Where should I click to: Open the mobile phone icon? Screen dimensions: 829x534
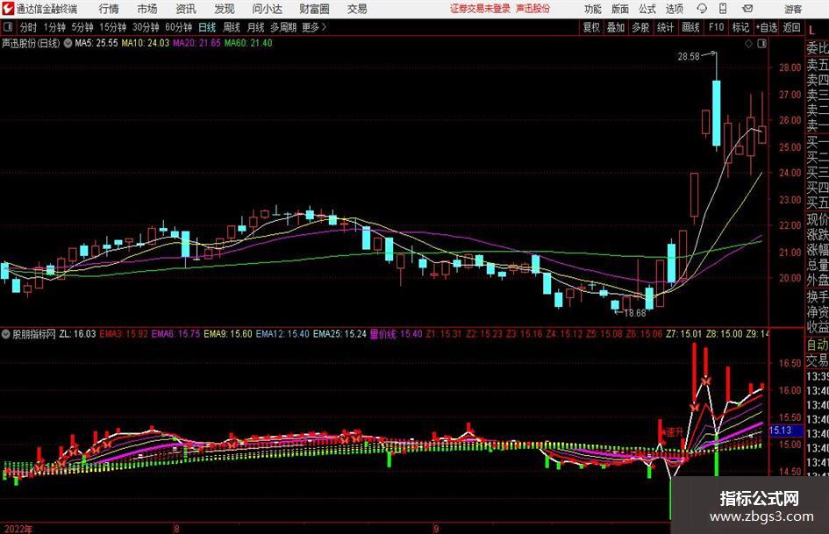pyautogui.click(x=723, y=9)
